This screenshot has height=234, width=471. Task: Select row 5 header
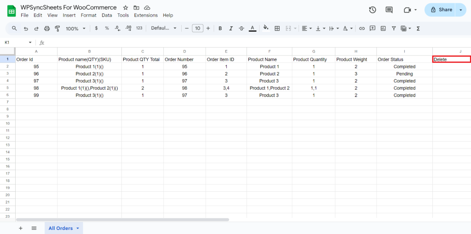point(7,88)
